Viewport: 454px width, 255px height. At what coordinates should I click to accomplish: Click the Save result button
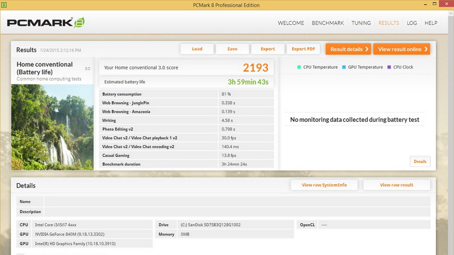coord(232,49)
